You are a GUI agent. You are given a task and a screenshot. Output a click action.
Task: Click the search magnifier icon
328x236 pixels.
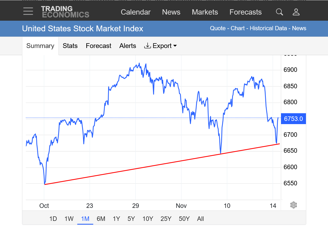(279, 12)
